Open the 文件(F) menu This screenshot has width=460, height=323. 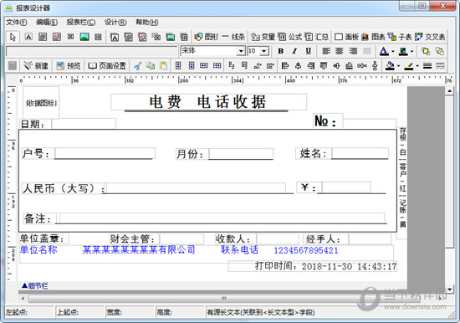[17, 23]
